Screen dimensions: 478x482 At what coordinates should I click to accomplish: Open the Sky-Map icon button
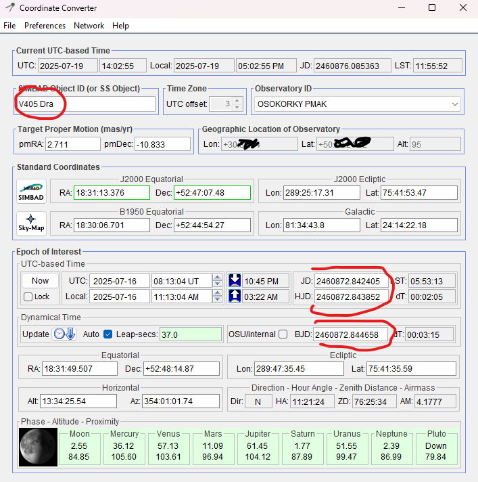tap(32, 224)
